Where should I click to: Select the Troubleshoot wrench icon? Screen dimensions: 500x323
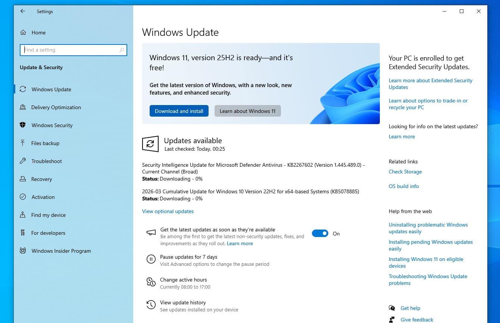[23, 161]
